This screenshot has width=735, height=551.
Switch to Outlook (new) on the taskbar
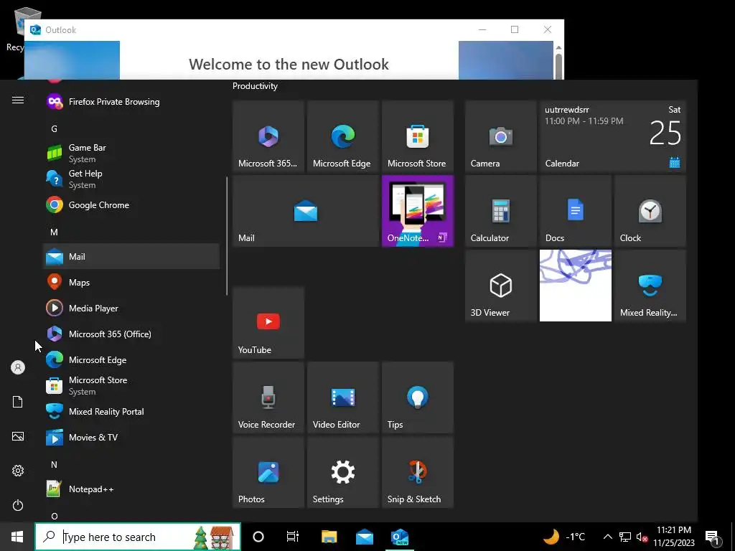(400, 537)
